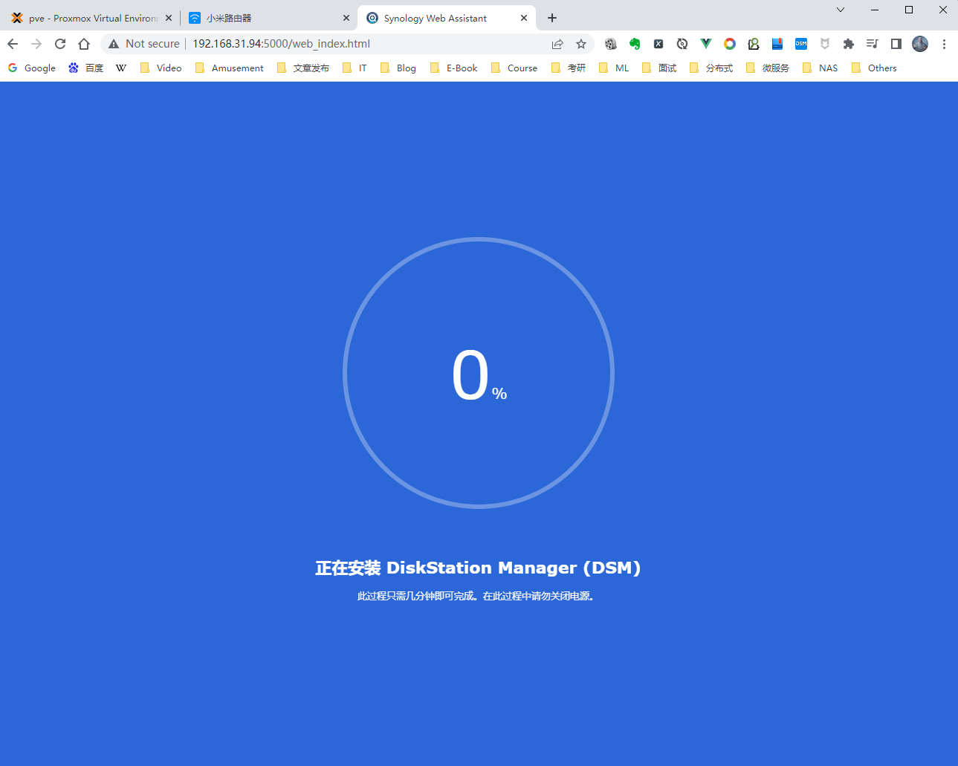Viewport: 958px width, 766px height.
Task: Click the gray shield extension icon
Action: point(825,44)
